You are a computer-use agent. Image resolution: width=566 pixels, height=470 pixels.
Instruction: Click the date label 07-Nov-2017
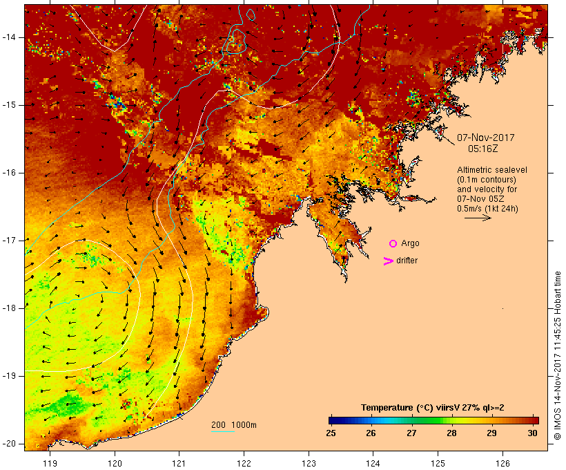point(485,138)
